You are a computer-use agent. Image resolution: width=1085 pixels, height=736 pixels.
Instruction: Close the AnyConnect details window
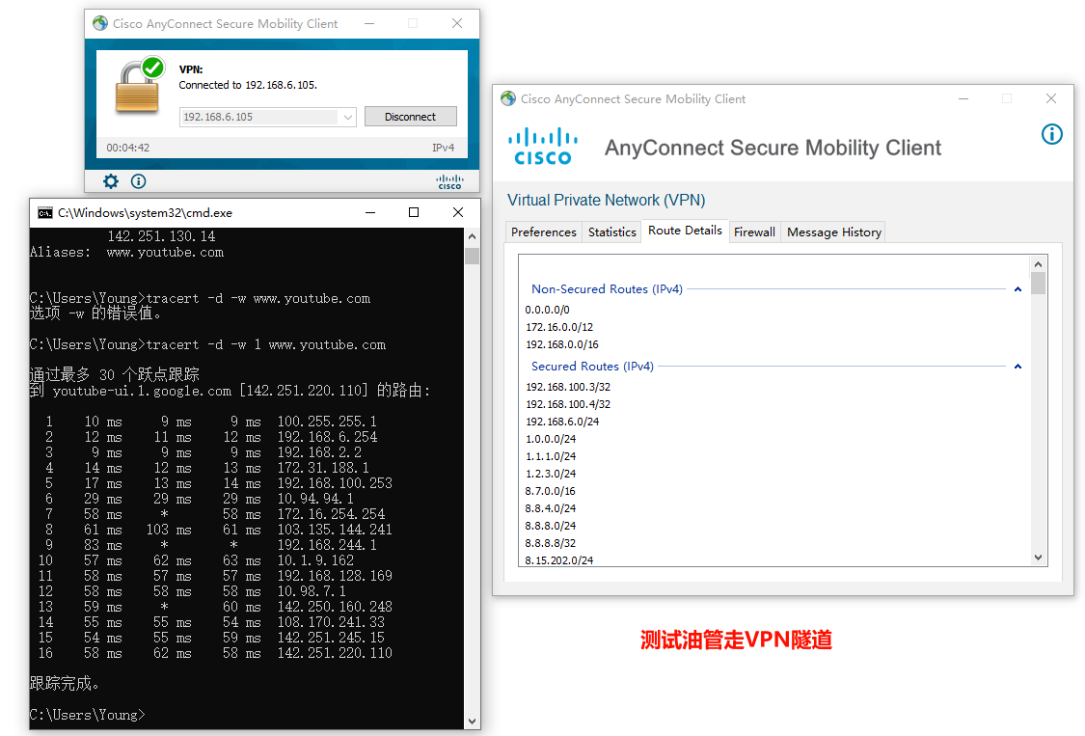point(1051,99)
